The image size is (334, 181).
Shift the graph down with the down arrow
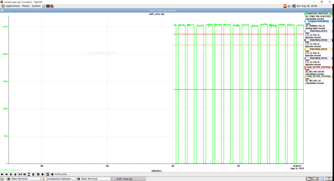15,174
